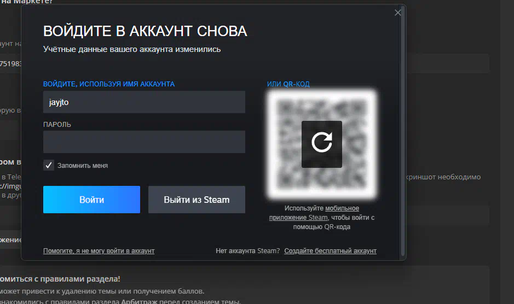Click the 'ИЛИ QR-КОД' heading

click(x=288, y=84)
